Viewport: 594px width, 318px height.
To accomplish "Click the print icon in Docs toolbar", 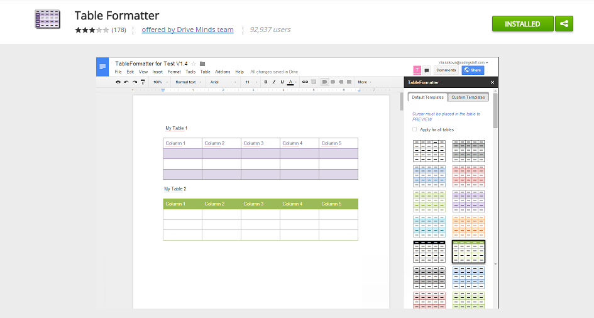I will pyautogui.click(x=118, y=82).
